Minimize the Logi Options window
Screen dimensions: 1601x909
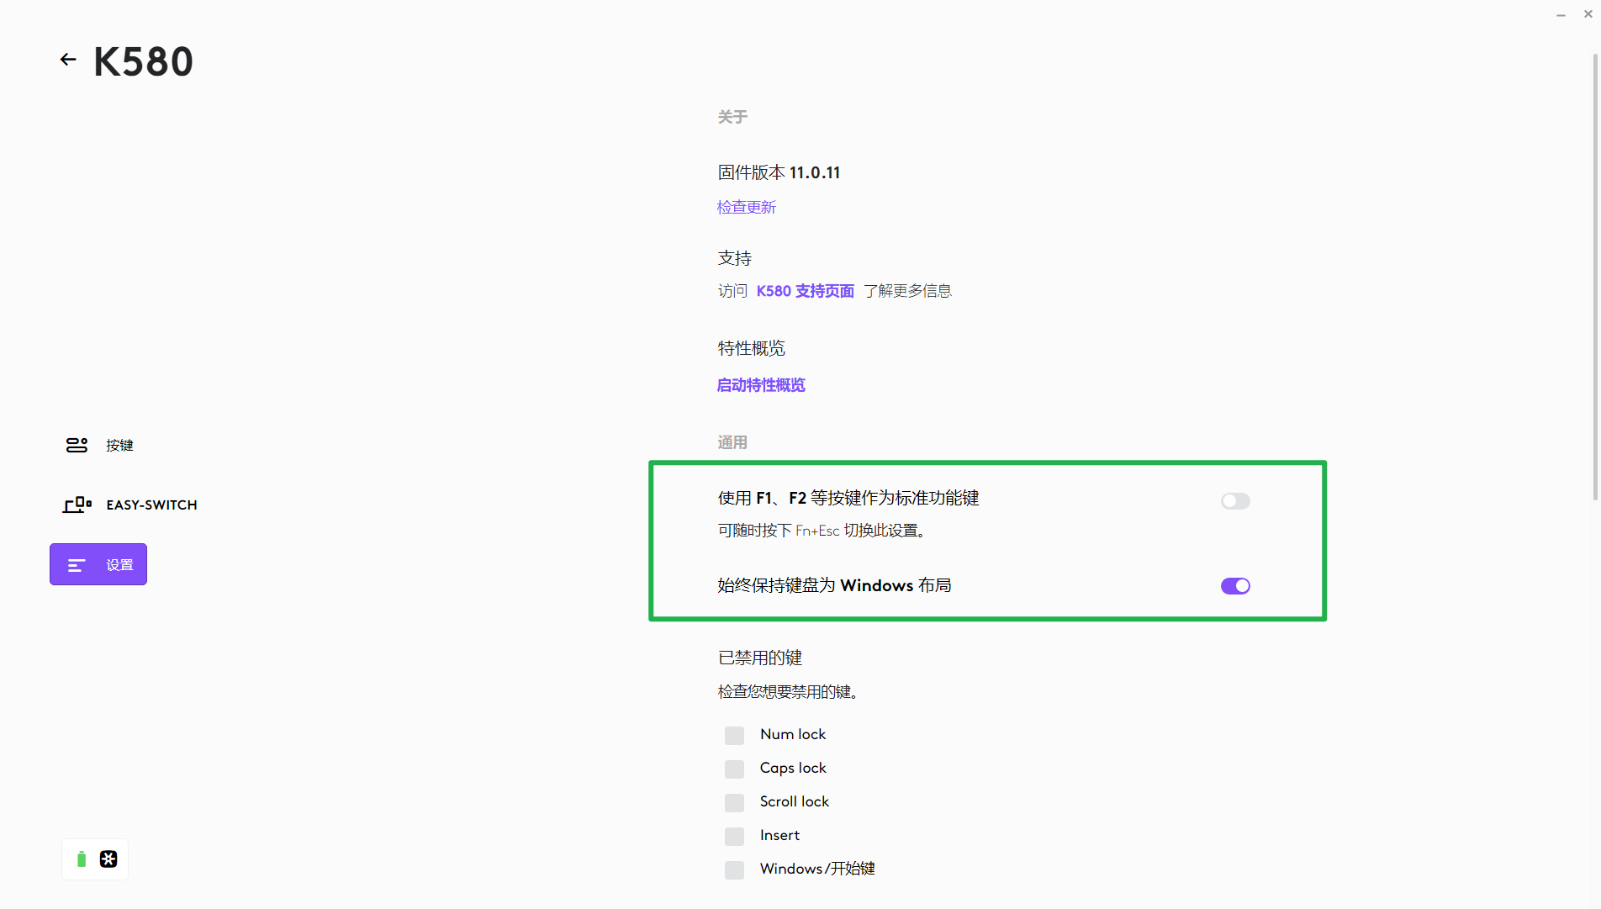click(1561, 15)
